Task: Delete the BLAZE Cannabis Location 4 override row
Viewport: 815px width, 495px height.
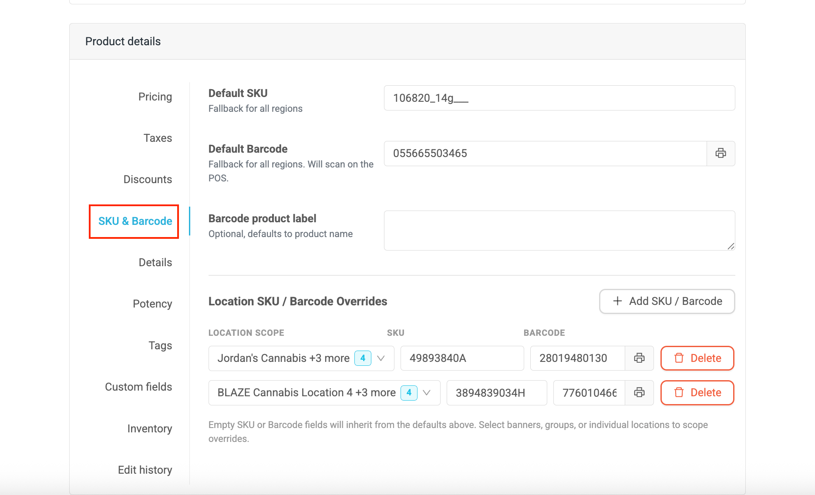Action: [697, 392]
